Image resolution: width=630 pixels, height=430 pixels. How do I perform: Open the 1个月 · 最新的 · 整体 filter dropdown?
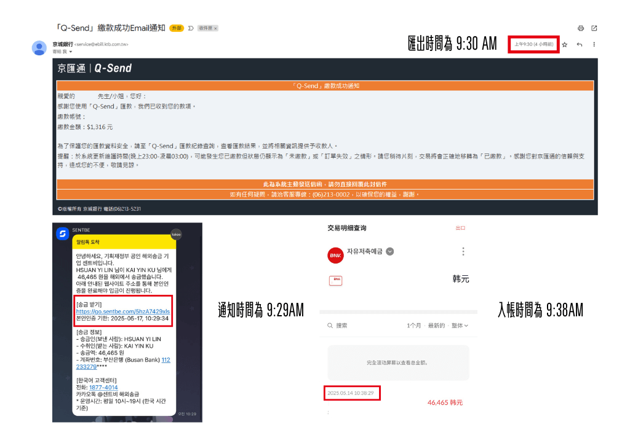(437, 326)
